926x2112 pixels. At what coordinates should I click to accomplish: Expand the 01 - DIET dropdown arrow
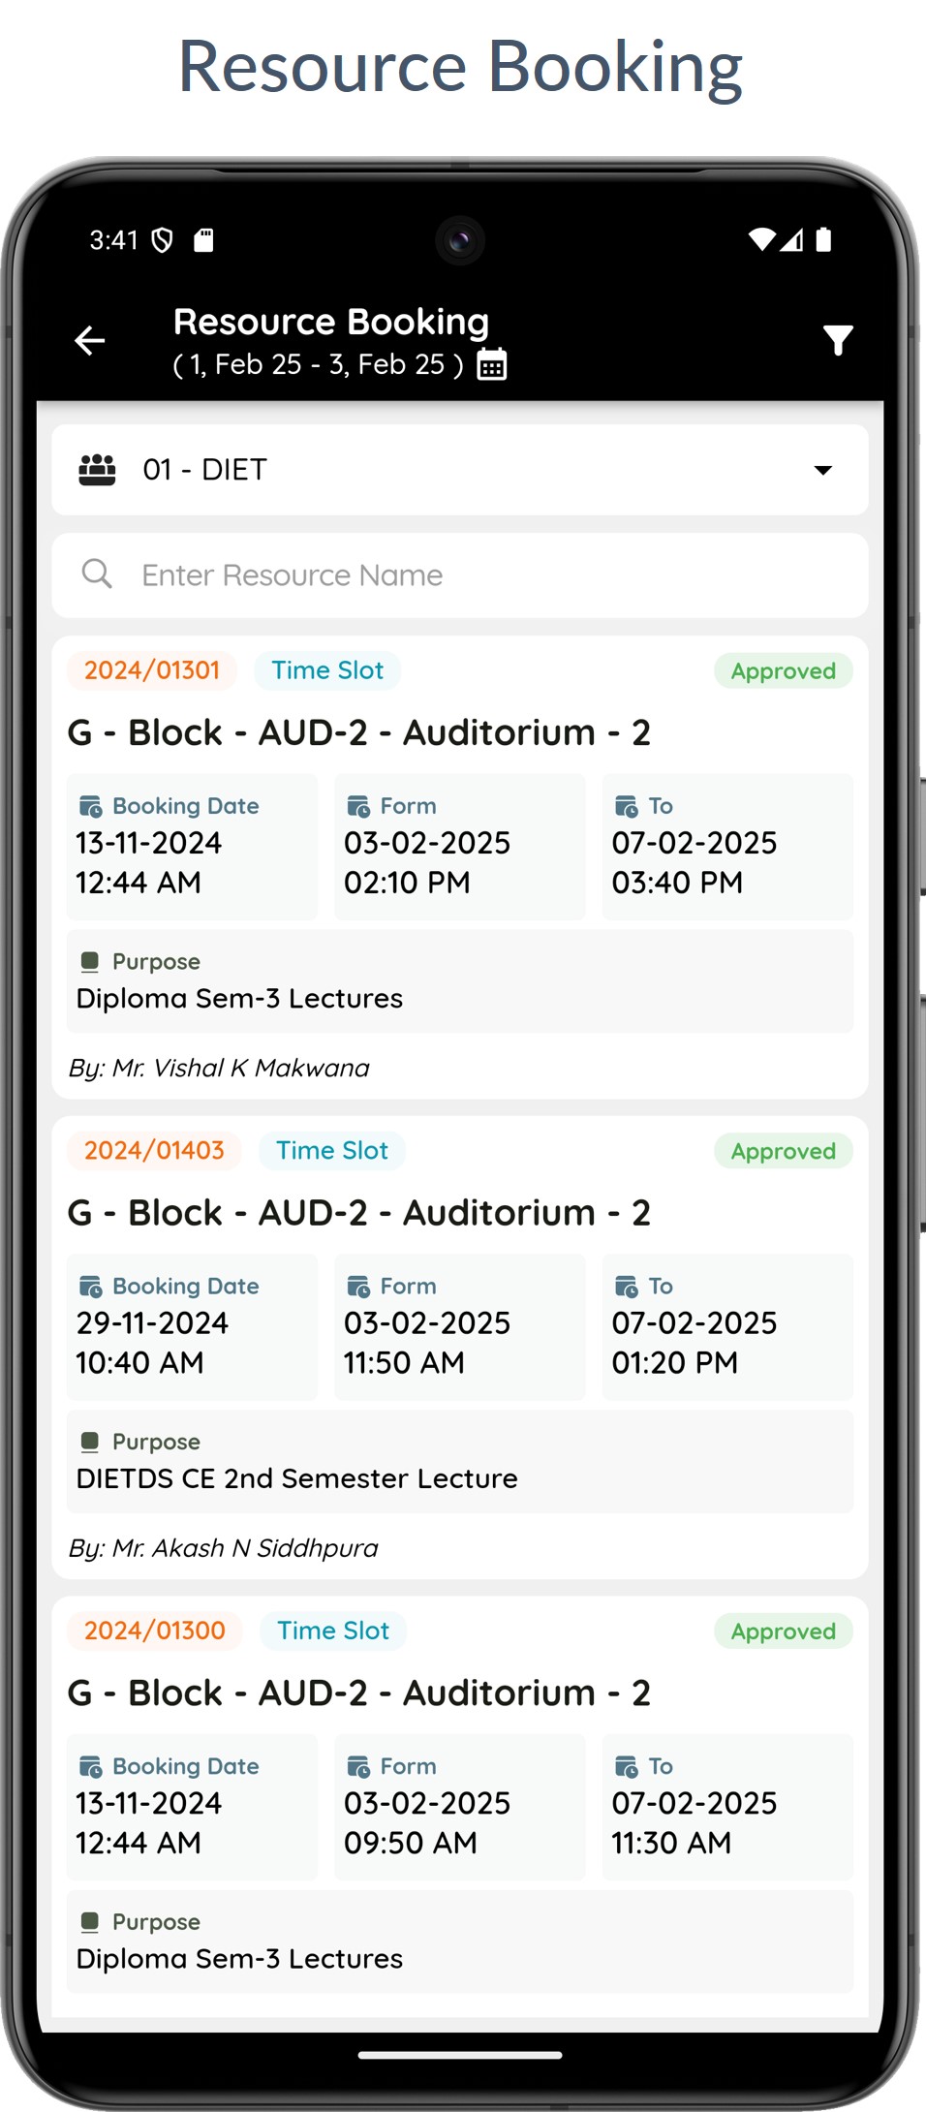pyautogui.click(x=823, y=470)
